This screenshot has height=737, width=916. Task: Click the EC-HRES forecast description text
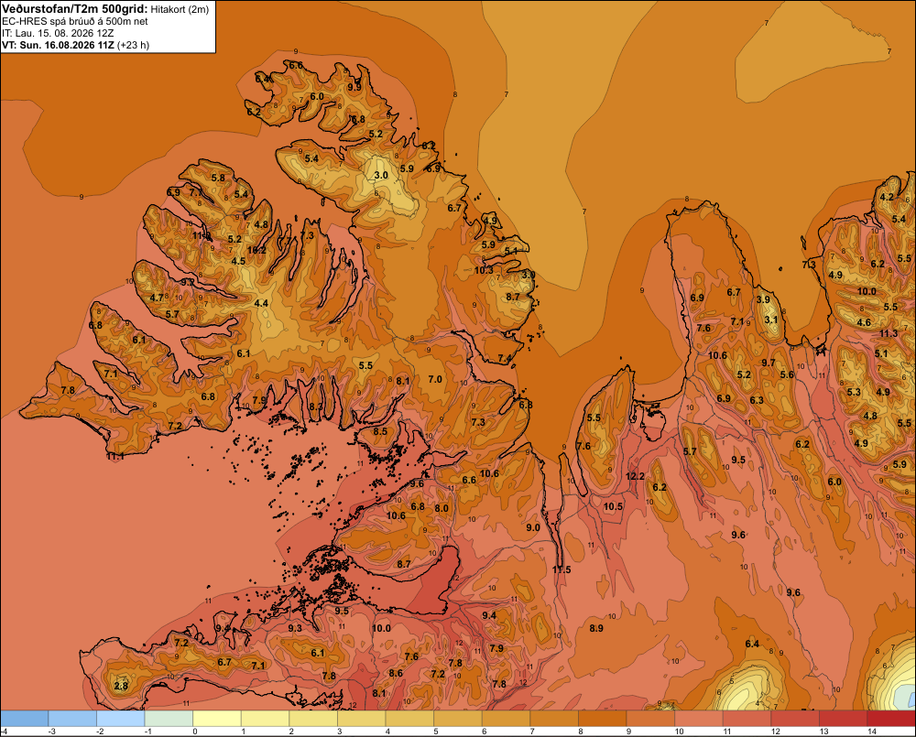pos(75,21)
